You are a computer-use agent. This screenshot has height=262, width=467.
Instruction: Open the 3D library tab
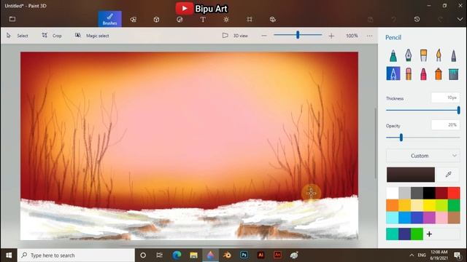click(x=272, y=20)
